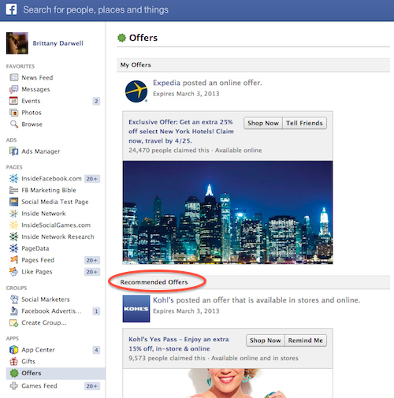The width and height of the screenshot is (394, 398).
Task: Open Games Feed in the Apps list
Action: [39, 386]
